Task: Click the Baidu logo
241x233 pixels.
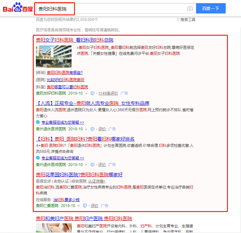Action: [18, 8]
